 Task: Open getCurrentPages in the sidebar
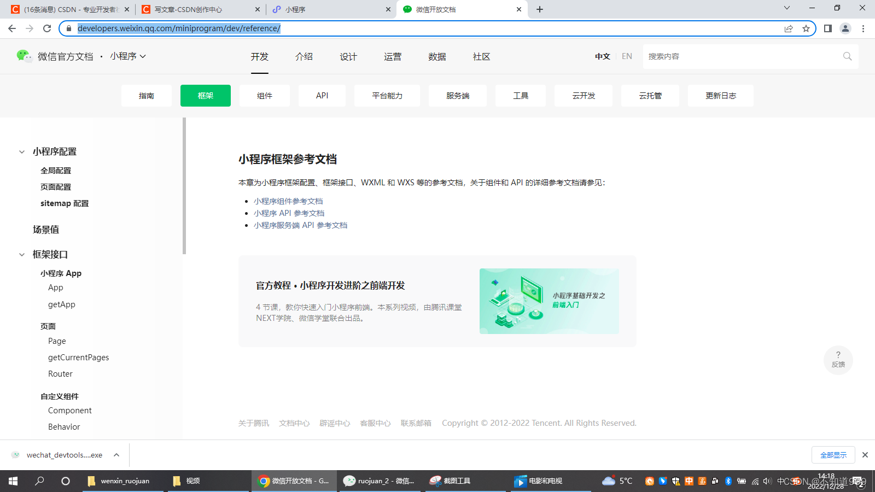(79, 358)
